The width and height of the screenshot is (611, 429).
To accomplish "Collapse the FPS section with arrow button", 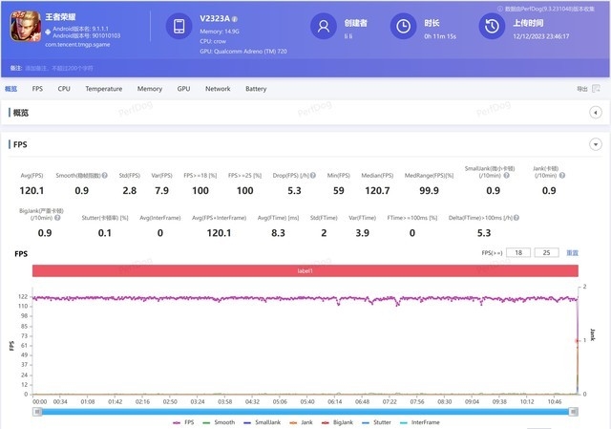I will click(595, 144).
